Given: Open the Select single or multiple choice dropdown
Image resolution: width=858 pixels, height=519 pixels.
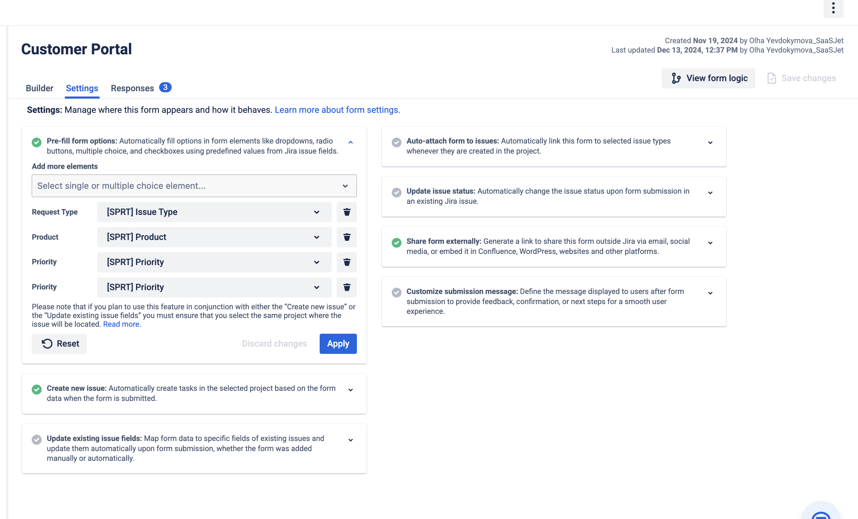Looking at the screenshot, I should tap(194, 186).
